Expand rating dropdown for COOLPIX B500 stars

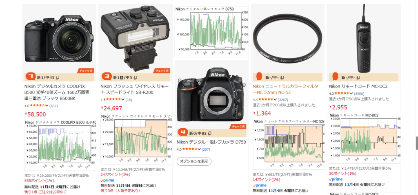click(x=47, y=105)
